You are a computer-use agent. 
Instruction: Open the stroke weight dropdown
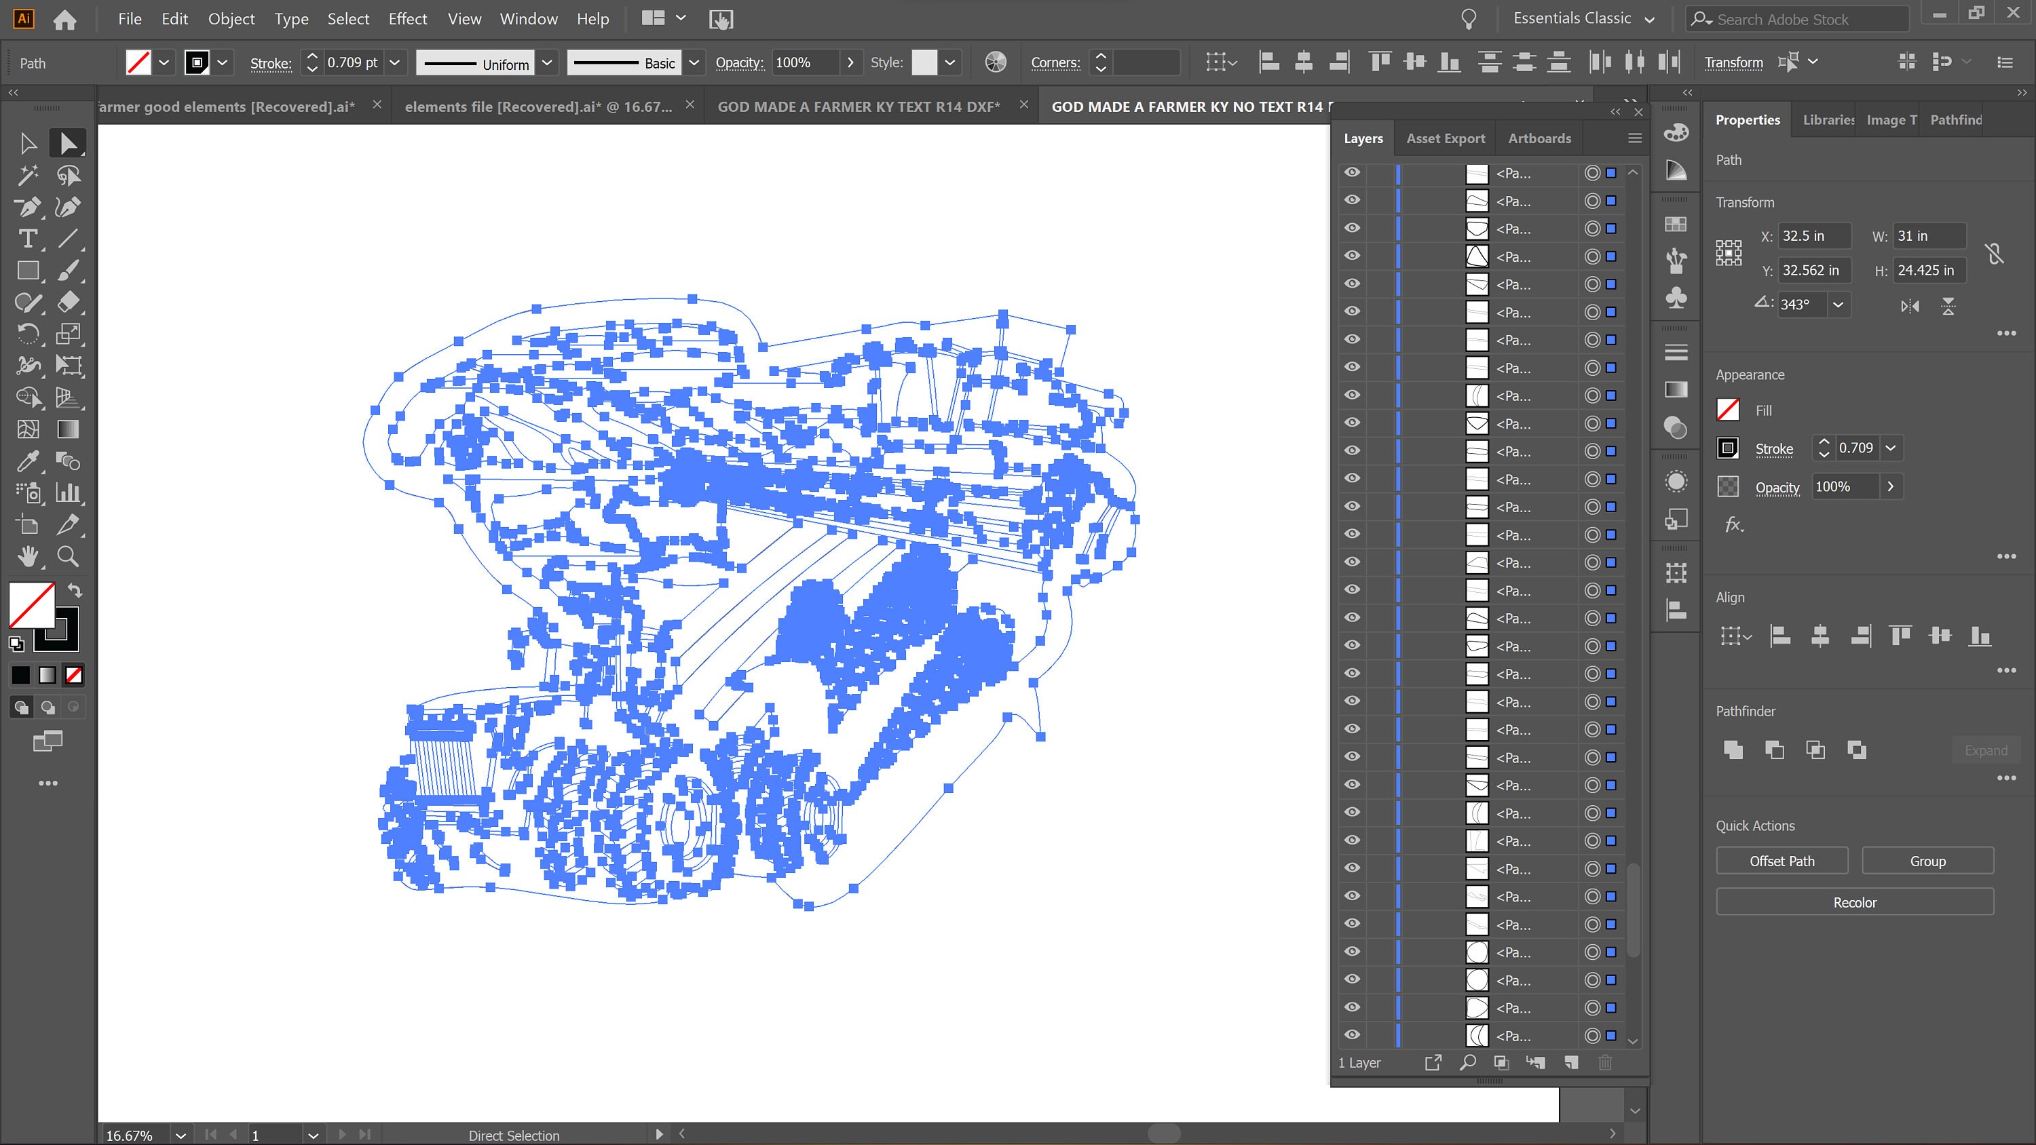[394, 62]
